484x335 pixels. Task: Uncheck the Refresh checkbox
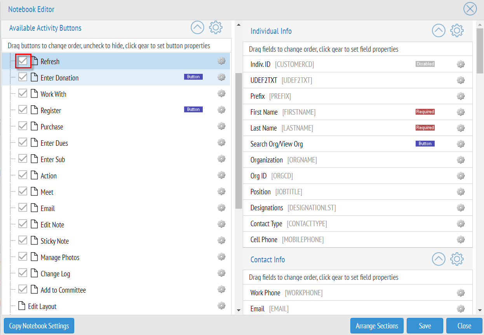(x=23, y=61)
